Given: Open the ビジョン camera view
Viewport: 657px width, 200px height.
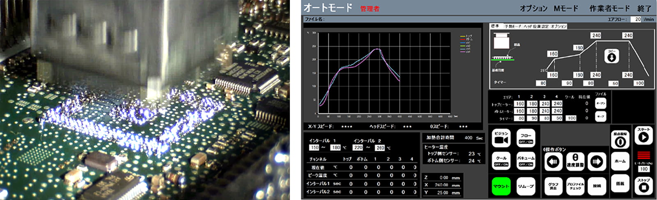Looking at the screenshot, I should (501, 138).
